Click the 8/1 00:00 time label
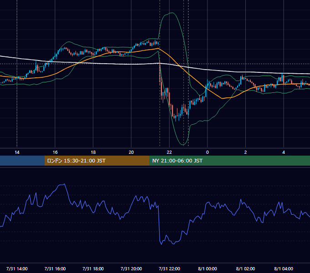 click(207, 268)
